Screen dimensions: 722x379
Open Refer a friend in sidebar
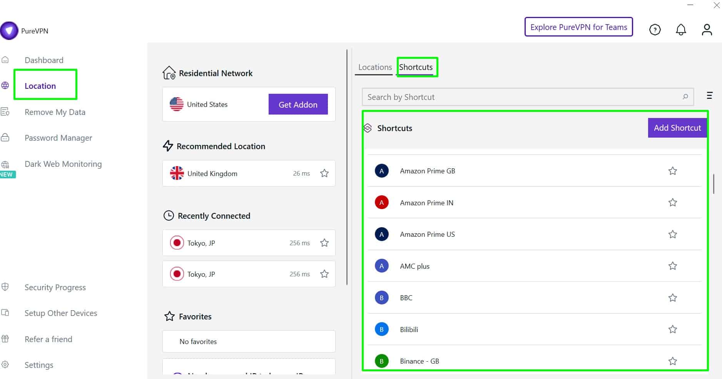tap(48, 339)
